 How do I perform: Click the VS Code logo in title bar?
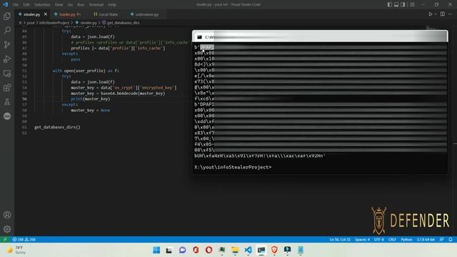coord(5,4)
